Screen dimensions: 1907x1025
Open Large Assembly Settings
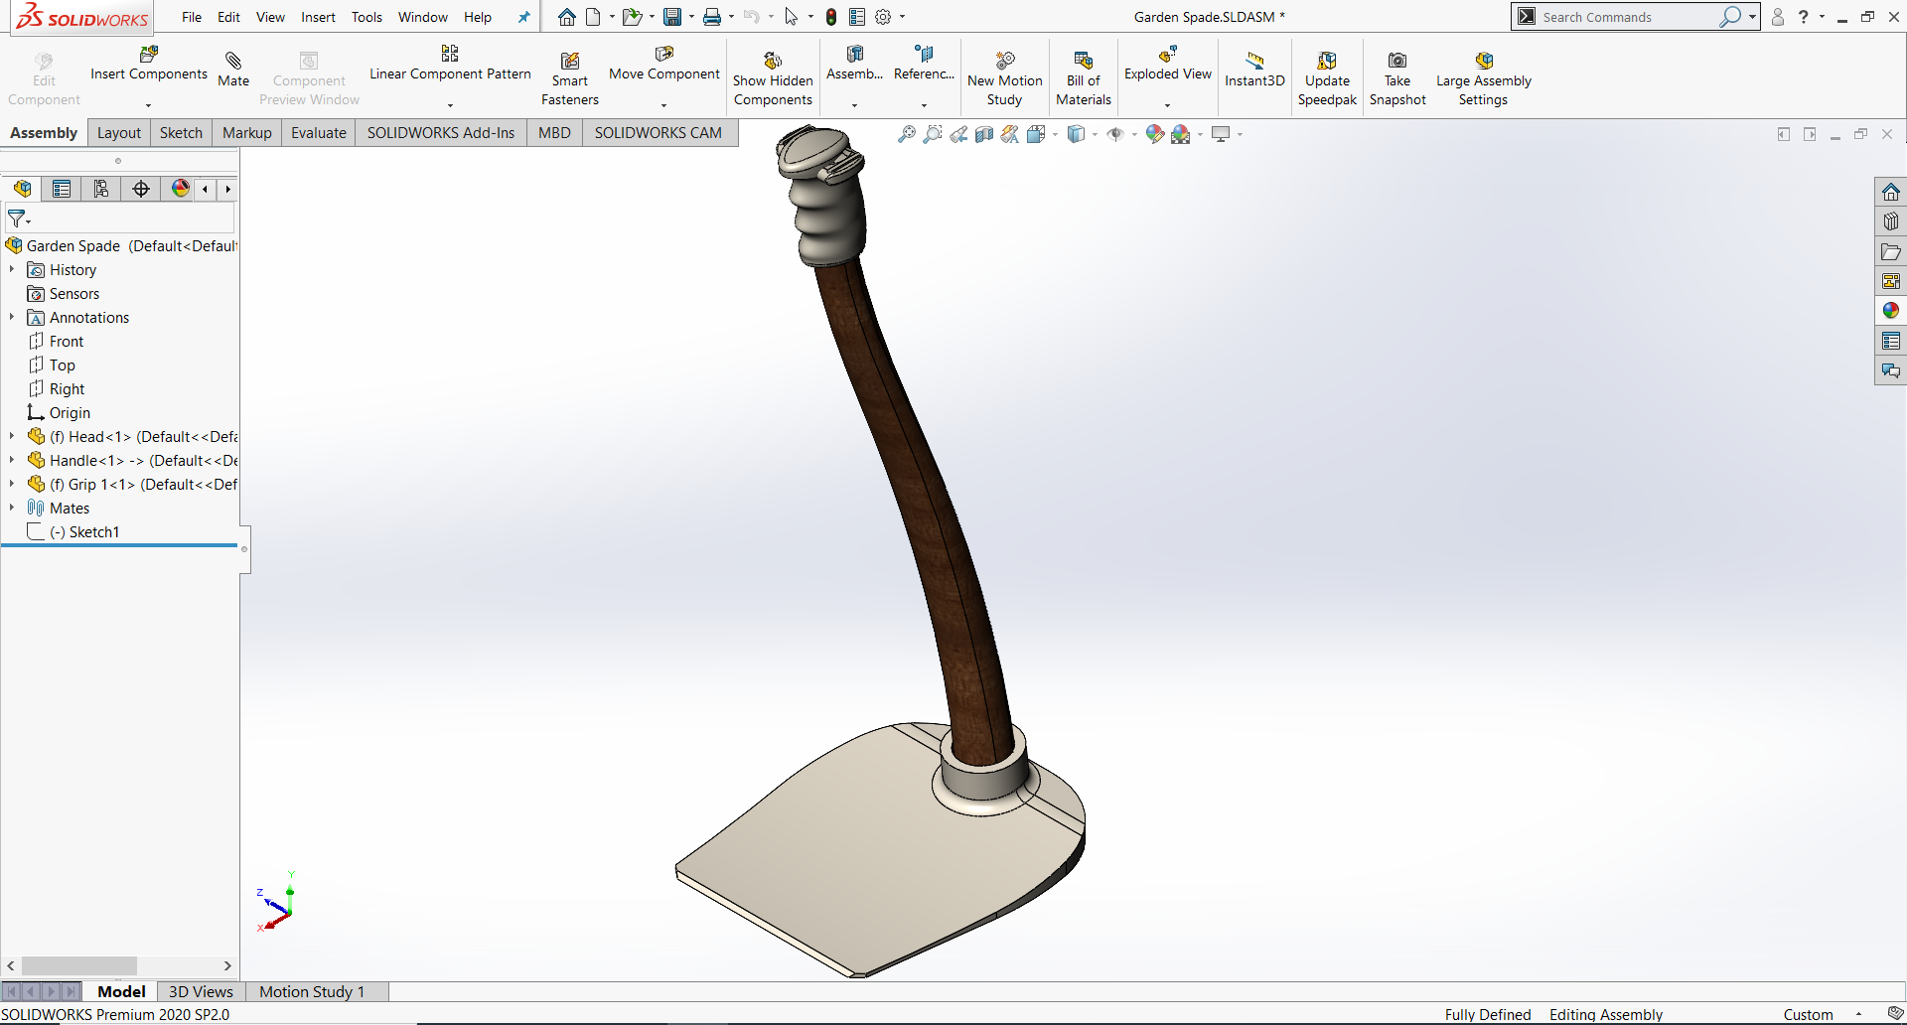coord(1484,79)
